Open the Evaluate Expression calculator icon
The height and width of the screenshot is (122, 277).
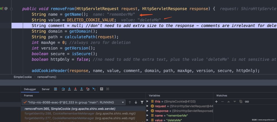coord(102,89)
